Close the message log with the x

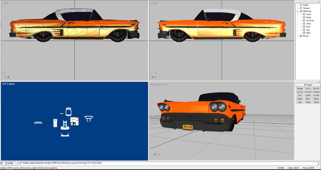click(18, 163)
